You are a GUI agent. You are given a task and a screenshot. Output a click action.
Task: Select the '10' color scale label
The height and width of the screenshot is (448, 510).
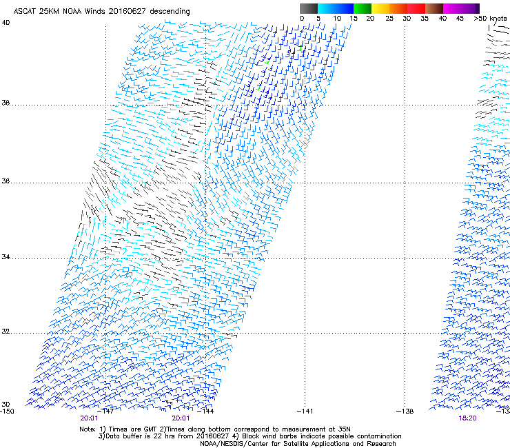pos(337,19)
